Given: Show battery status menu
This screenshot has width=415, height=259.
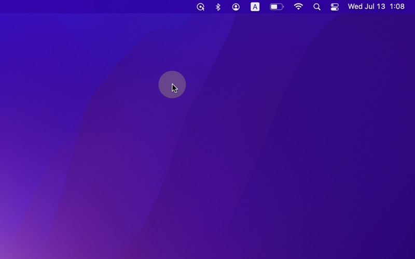Looking at the screenshot, I should tap(276, 7).
